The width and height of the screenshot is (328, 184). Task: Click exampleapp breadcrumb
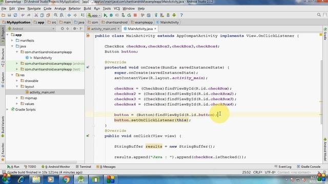(x=141, y=22)
